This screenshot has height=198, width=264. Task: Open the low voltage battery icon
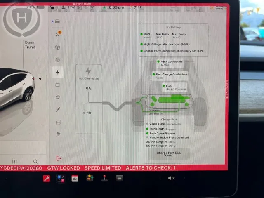58,85
